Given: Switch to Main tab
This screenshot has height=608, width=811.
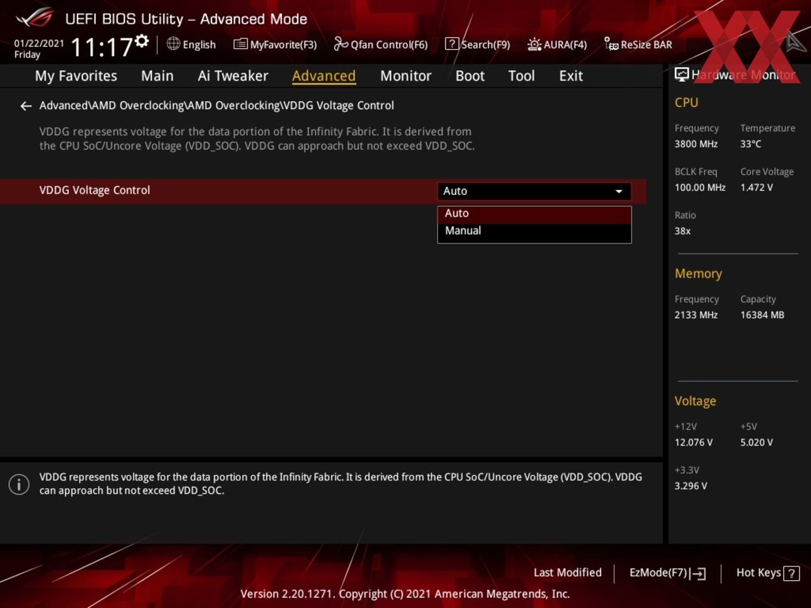Looking at the screenshot, I should pyautogui.click(x=157, y=76).
